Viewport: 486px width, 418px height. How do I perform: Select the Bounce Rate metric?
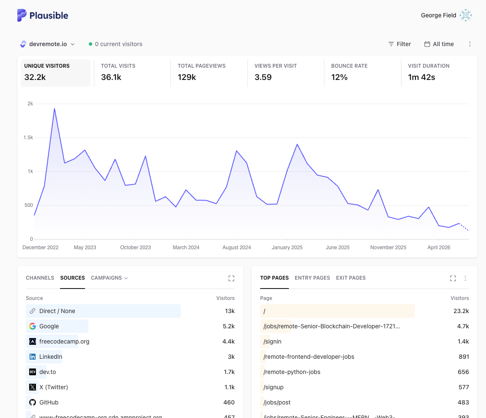362,73
